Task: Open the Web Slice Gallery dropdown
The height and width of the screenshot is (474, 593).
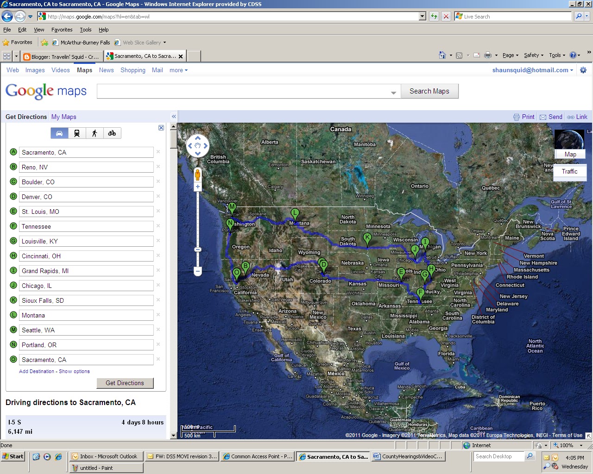Action: coord(164,43)
